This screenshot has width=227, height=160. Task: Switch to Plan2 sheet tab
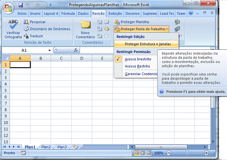pos(46,147)
